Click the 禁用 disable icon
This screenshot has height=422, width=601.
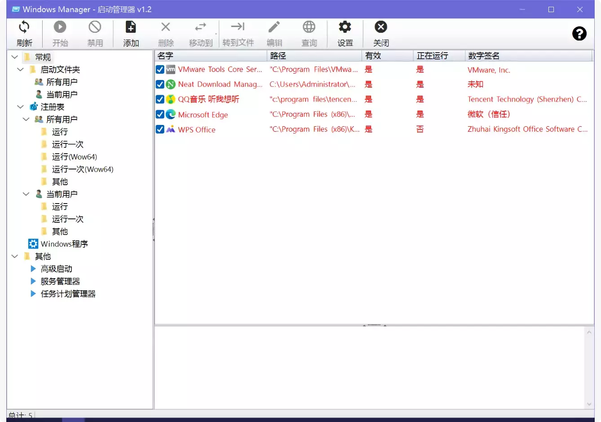click(x=95, y=27)
